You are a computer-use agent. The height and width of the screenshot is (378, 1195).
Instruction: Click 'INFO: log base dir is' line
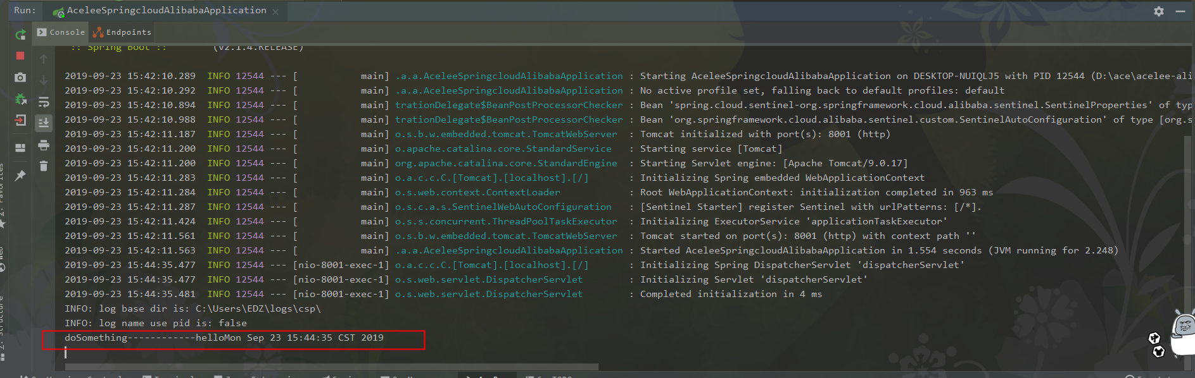(x=193, y=308)
